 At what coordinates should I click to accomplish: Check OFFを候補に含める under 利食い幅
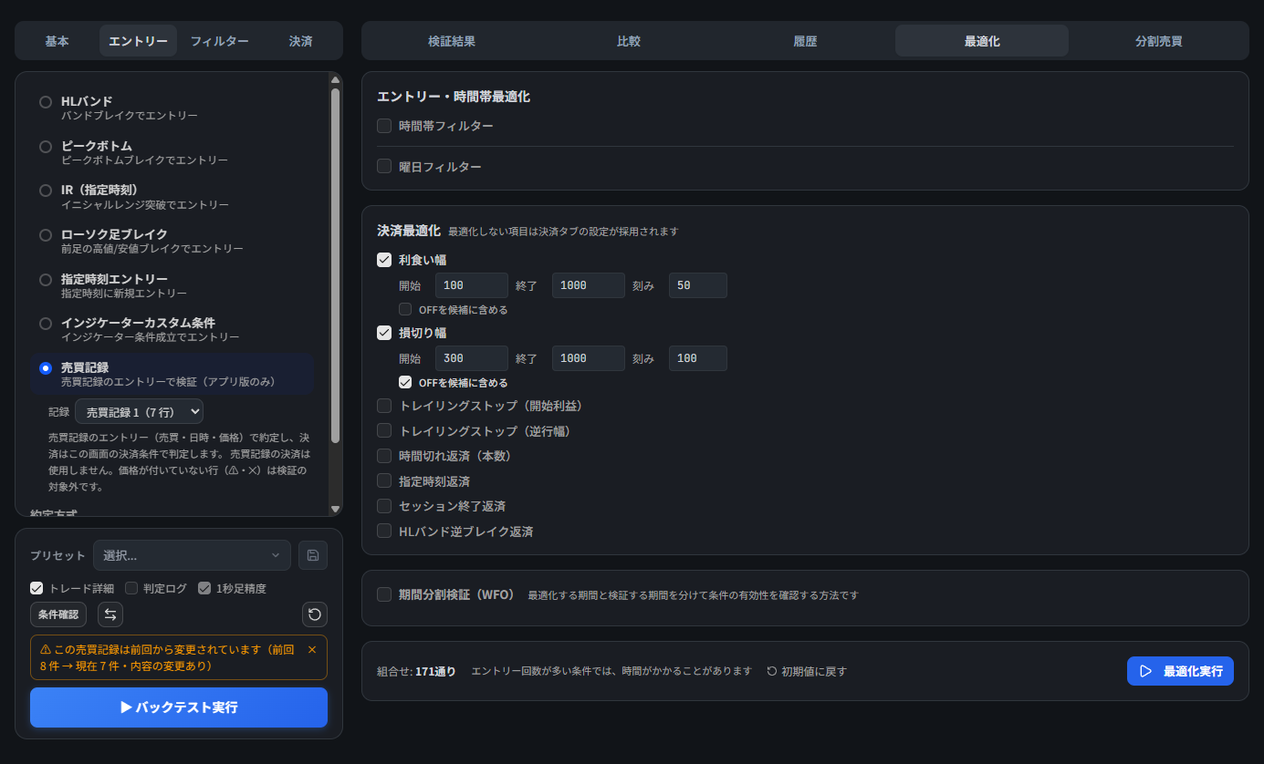(x=405, y=310)
